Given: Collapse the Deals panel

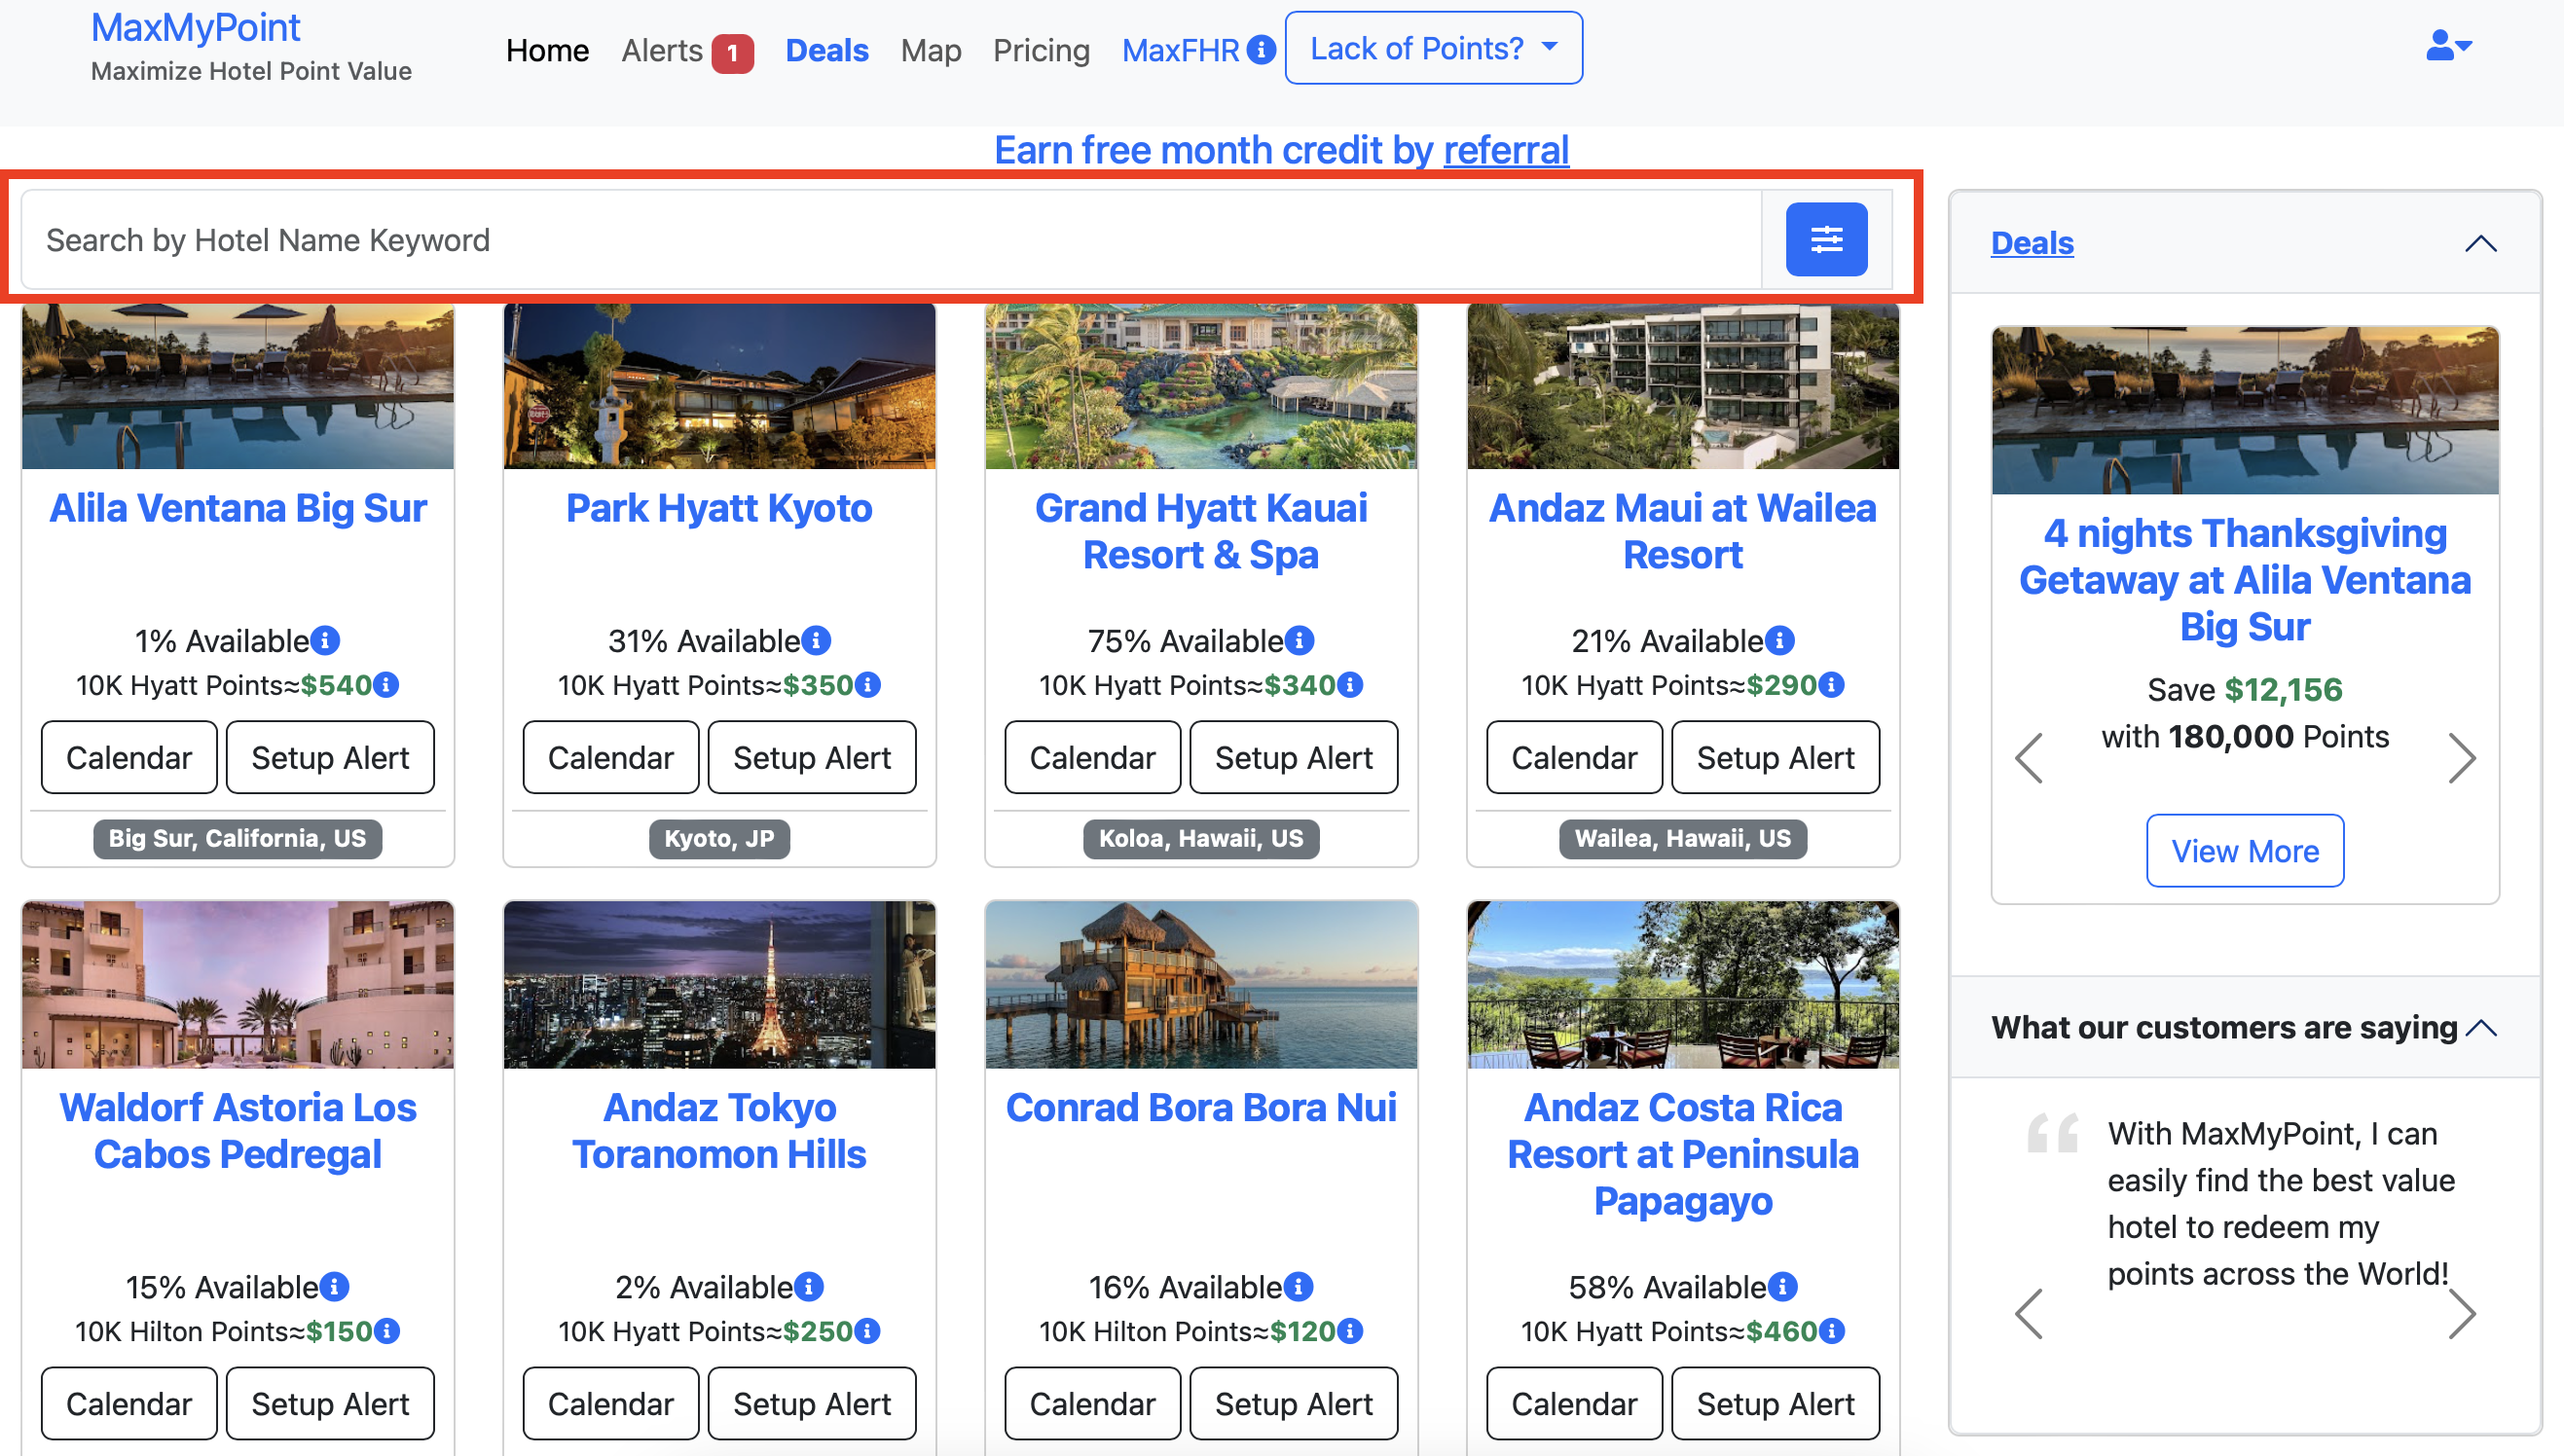Looking at the screenshot, I should [x=2481, y=243].
